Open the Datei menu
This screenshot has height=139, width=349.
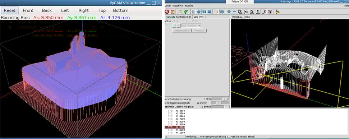pyautogui.click(x=167, y=6)
